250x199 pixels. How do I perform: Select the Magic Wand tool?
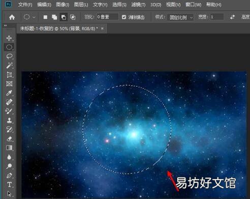9,65
